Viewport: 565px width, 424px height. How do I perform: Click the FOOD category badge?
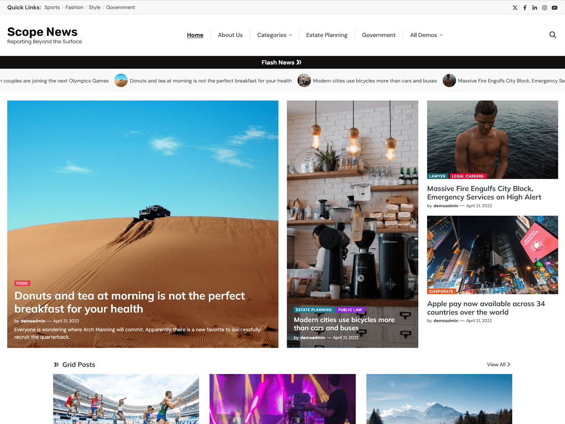(22, 283)
